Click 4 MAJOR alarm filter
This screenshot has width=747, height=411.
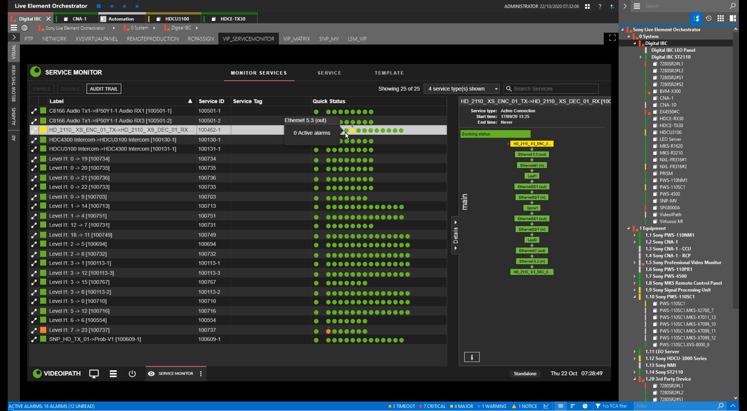(462, 406)
